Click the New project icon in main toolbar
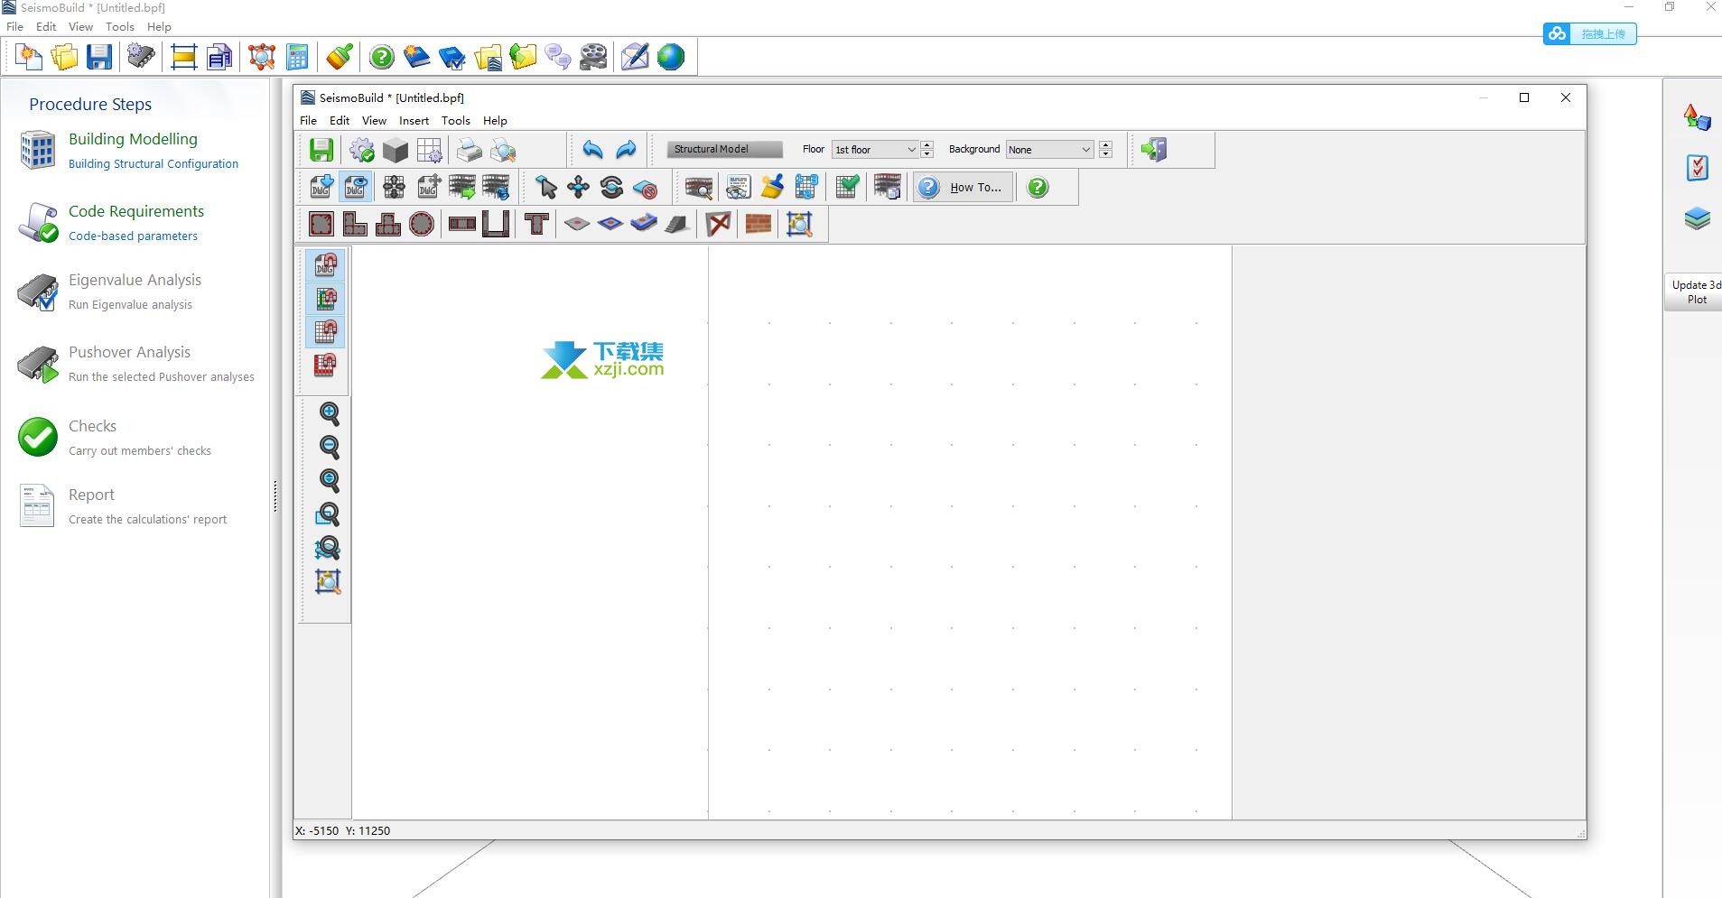This screenshot has height=898, width=1722. click(29, 57)
